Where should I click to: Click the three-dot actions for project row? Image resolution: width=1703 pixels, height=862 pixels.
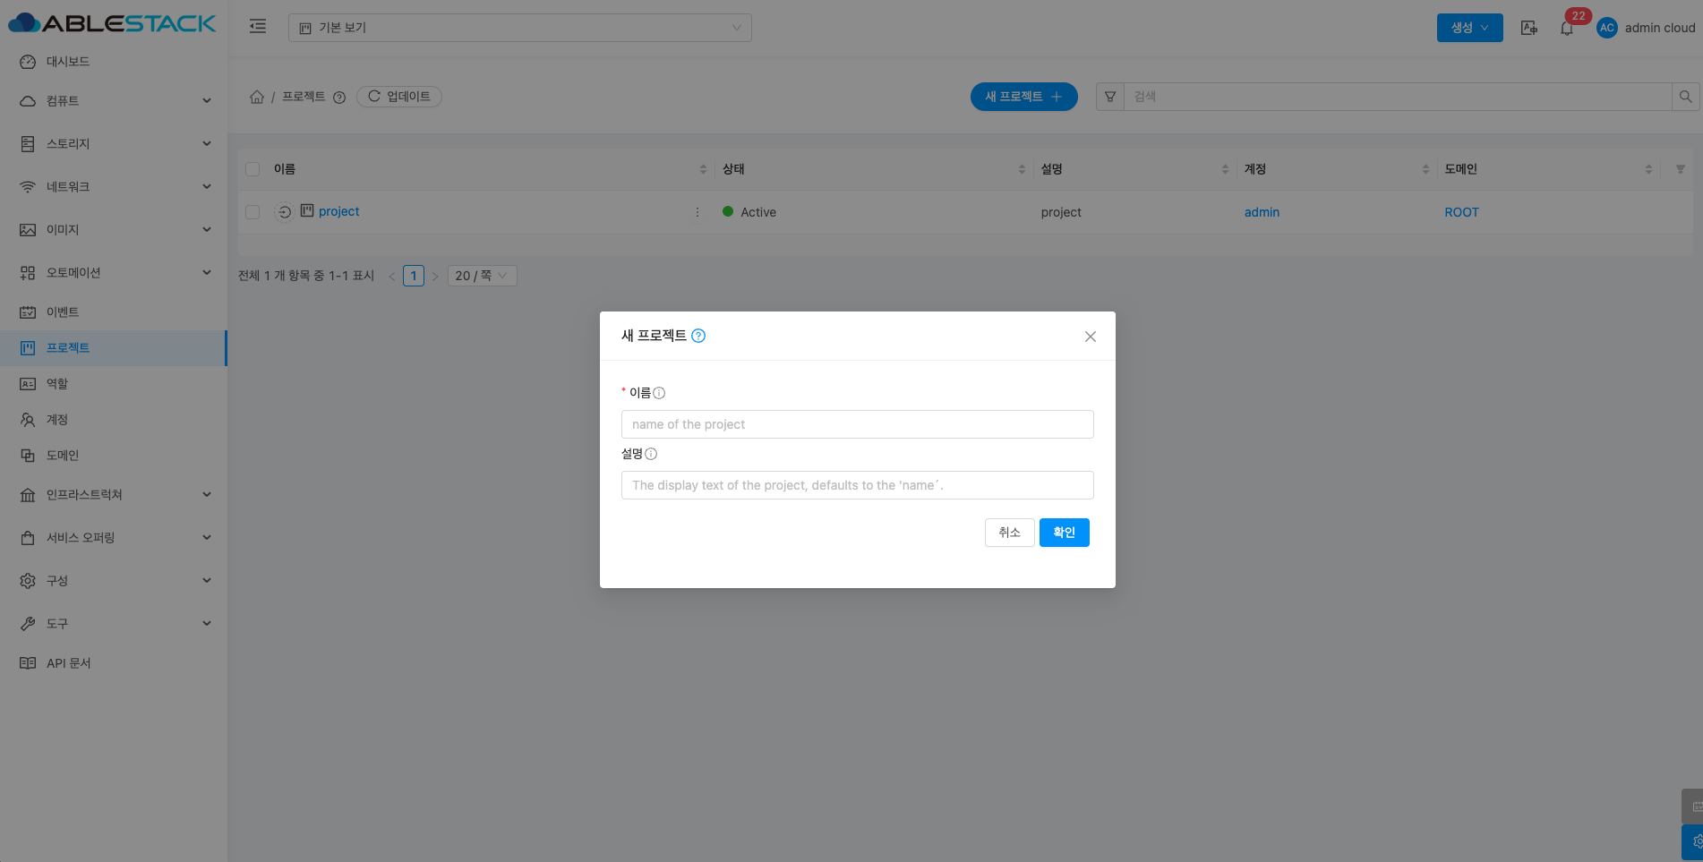click(697, 212)
